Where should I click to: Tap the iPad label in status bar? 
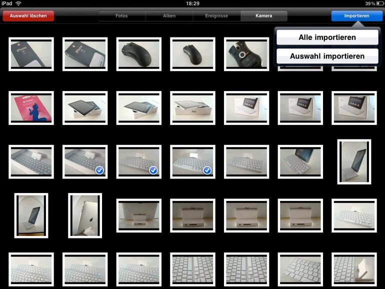tap(7, 3)
